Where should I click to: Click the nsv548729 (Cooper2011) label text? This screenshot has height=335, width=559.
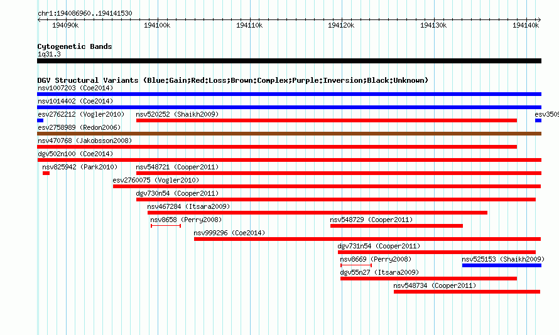pos(371,220)
